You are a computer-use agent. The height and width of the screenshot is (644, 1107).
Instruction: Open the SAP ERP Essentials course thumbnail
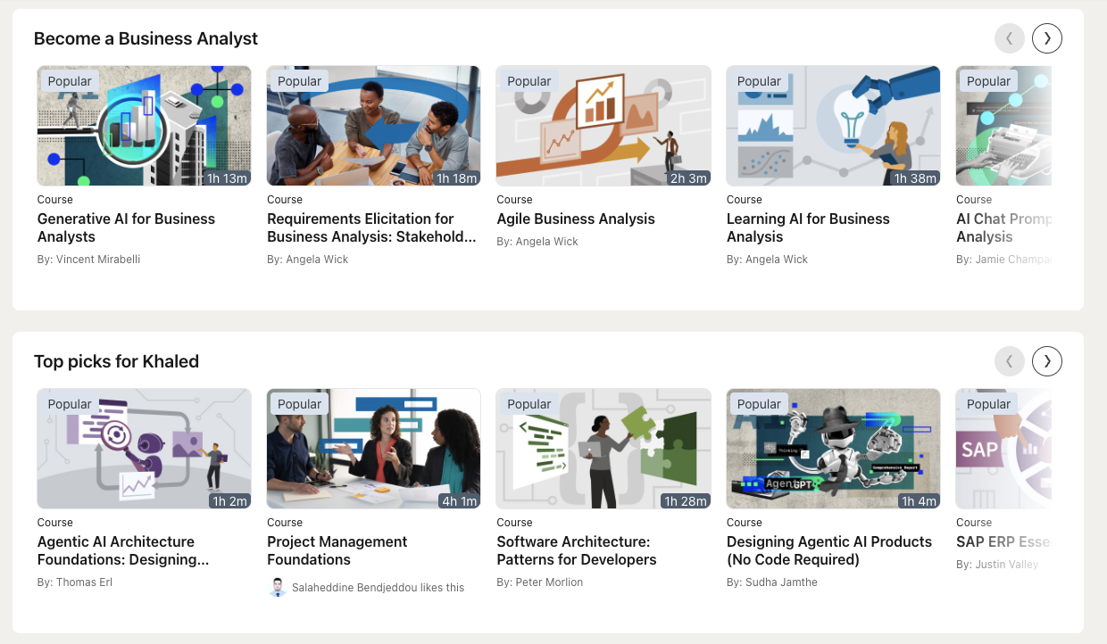tap(1003, 449)
